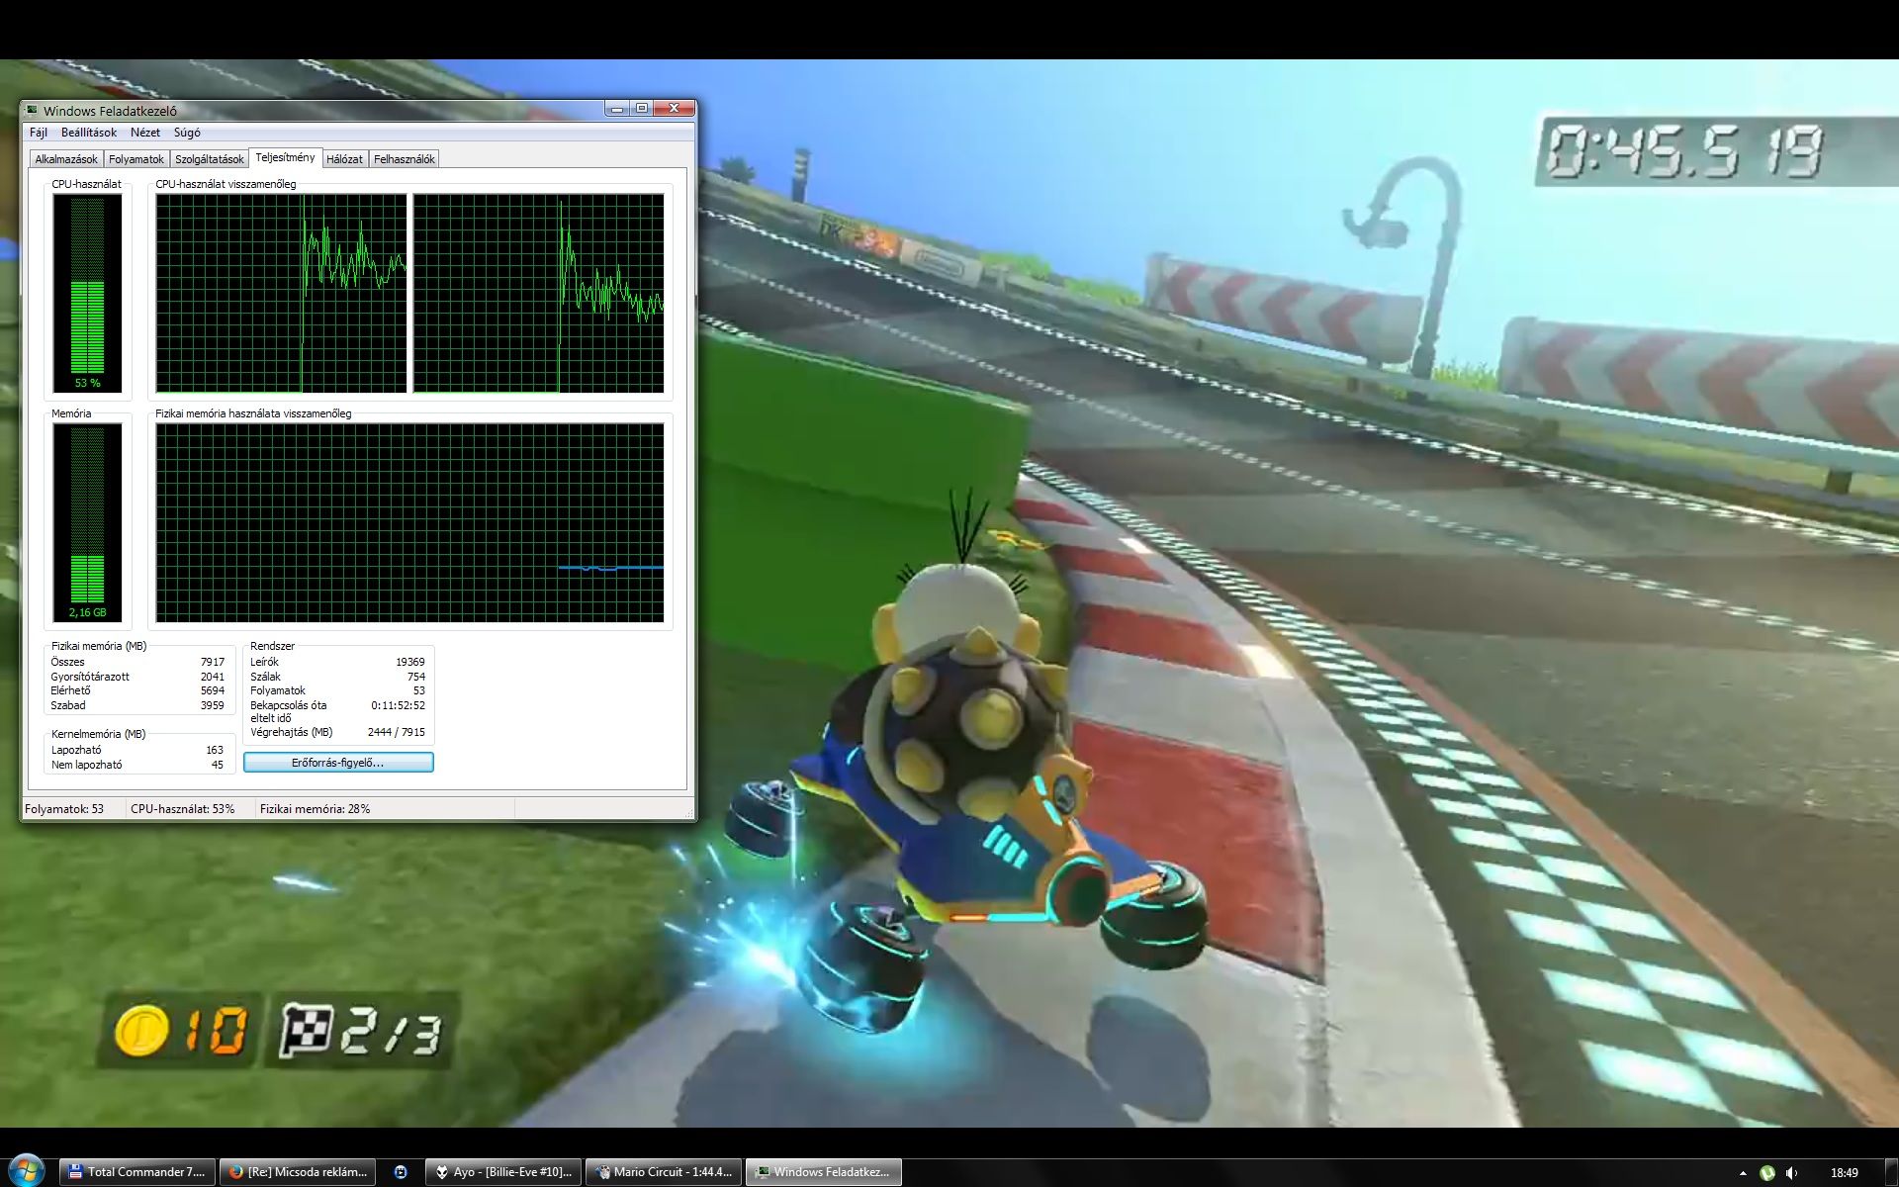Click the Memória 2,16 GB meter

click(88, 523)
